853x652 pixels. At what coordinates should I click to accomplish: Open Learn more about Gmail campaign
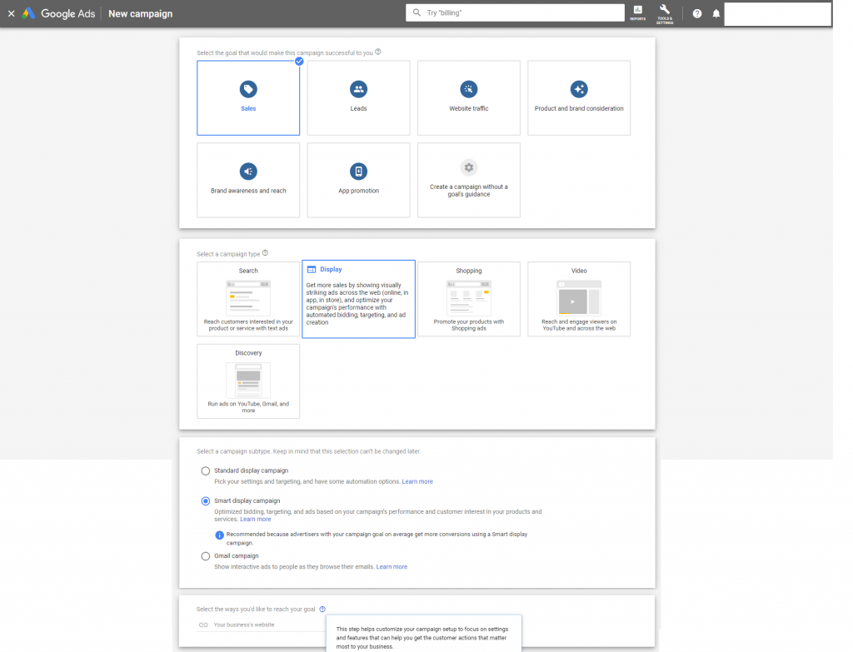click(392, 567)
